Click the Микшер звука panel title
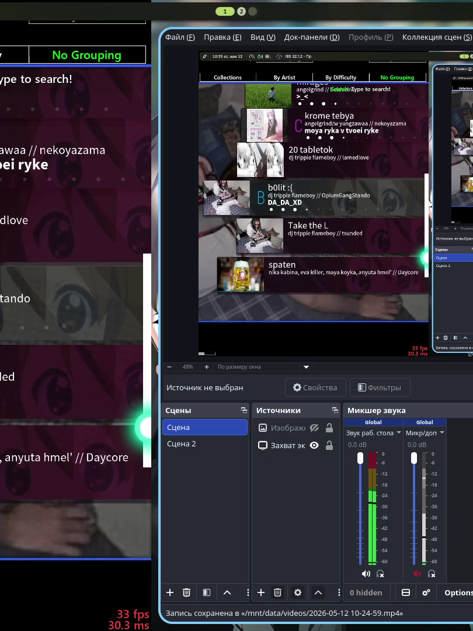 pyautogui.click(x=376, y=410)
